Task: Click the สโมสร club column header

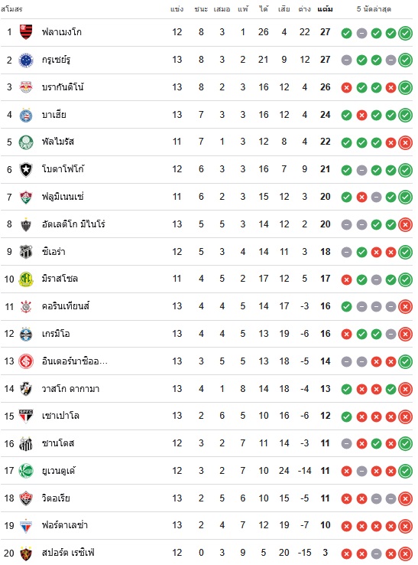Action: (x=12, y=9)
